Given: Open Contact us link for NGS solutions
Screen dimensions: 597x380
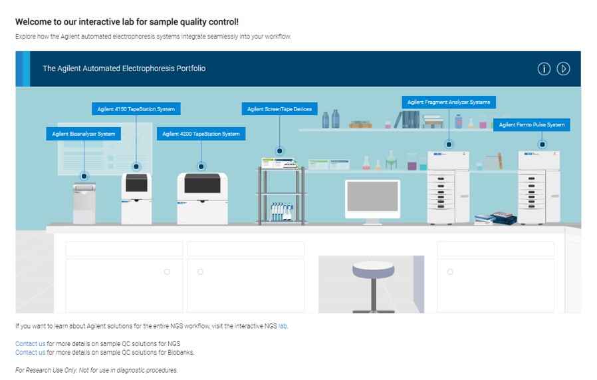Looking at the screenshot, I should click(x=30, y=343).
